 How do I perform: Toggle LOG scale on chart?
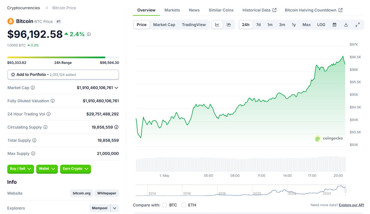click(321, 25)
